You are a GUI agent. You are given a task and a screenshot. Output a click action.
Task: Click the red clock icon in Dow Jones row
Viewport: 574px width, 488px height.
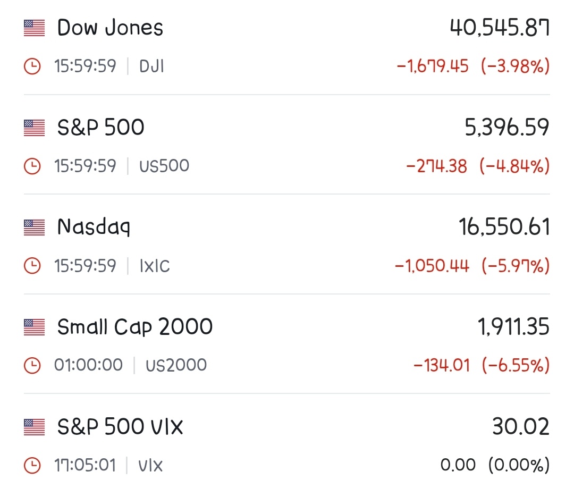point(32,66)
